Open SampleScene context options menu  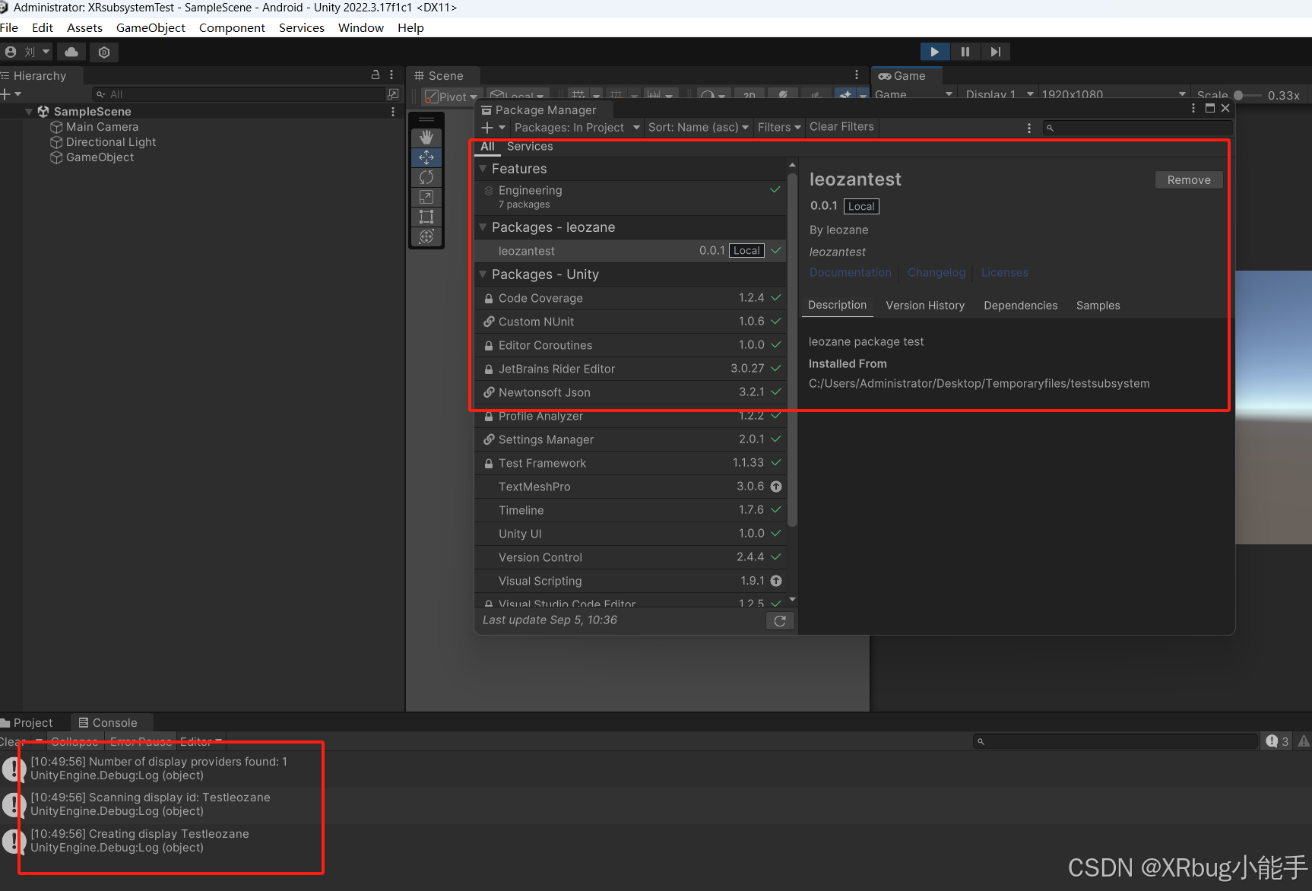coord(393,112)
